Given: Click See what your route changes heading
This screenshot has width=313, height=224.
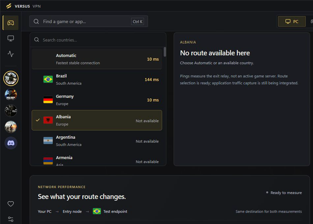Looking at the screenshot, I should [82, 197].
